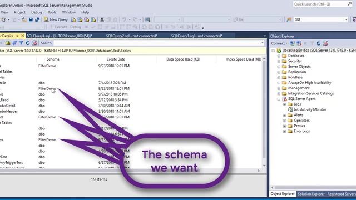Click the Up folder icon in Details toolbar
The height and width of the screenshot is (200, 356).
8,43
